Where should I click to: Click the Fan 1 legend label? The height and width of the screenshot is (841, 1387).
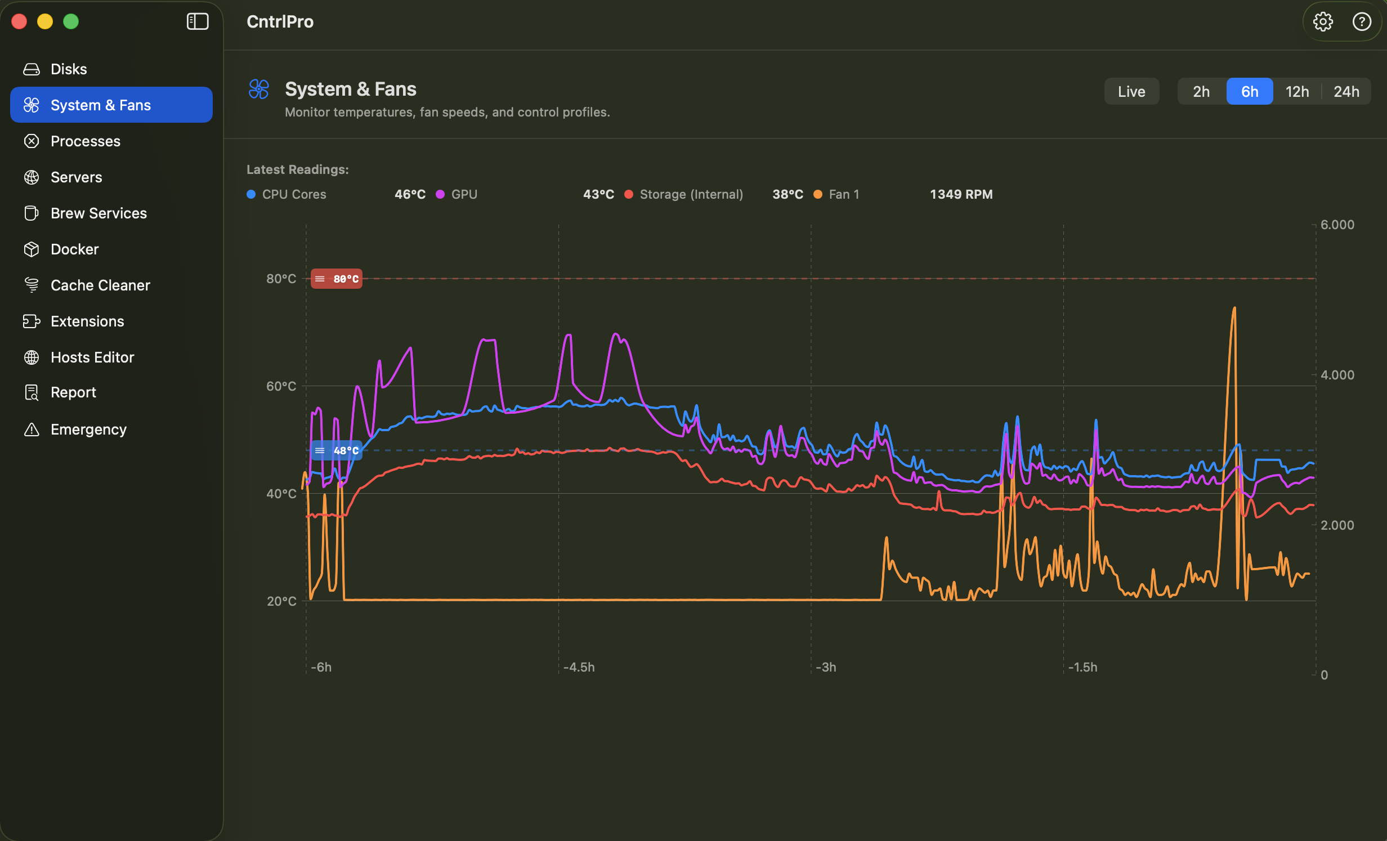coord(844,194)
